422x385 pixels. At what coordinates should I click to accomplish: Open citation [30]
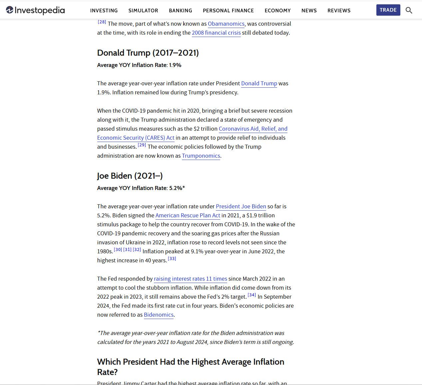click(x=118, y=250)
